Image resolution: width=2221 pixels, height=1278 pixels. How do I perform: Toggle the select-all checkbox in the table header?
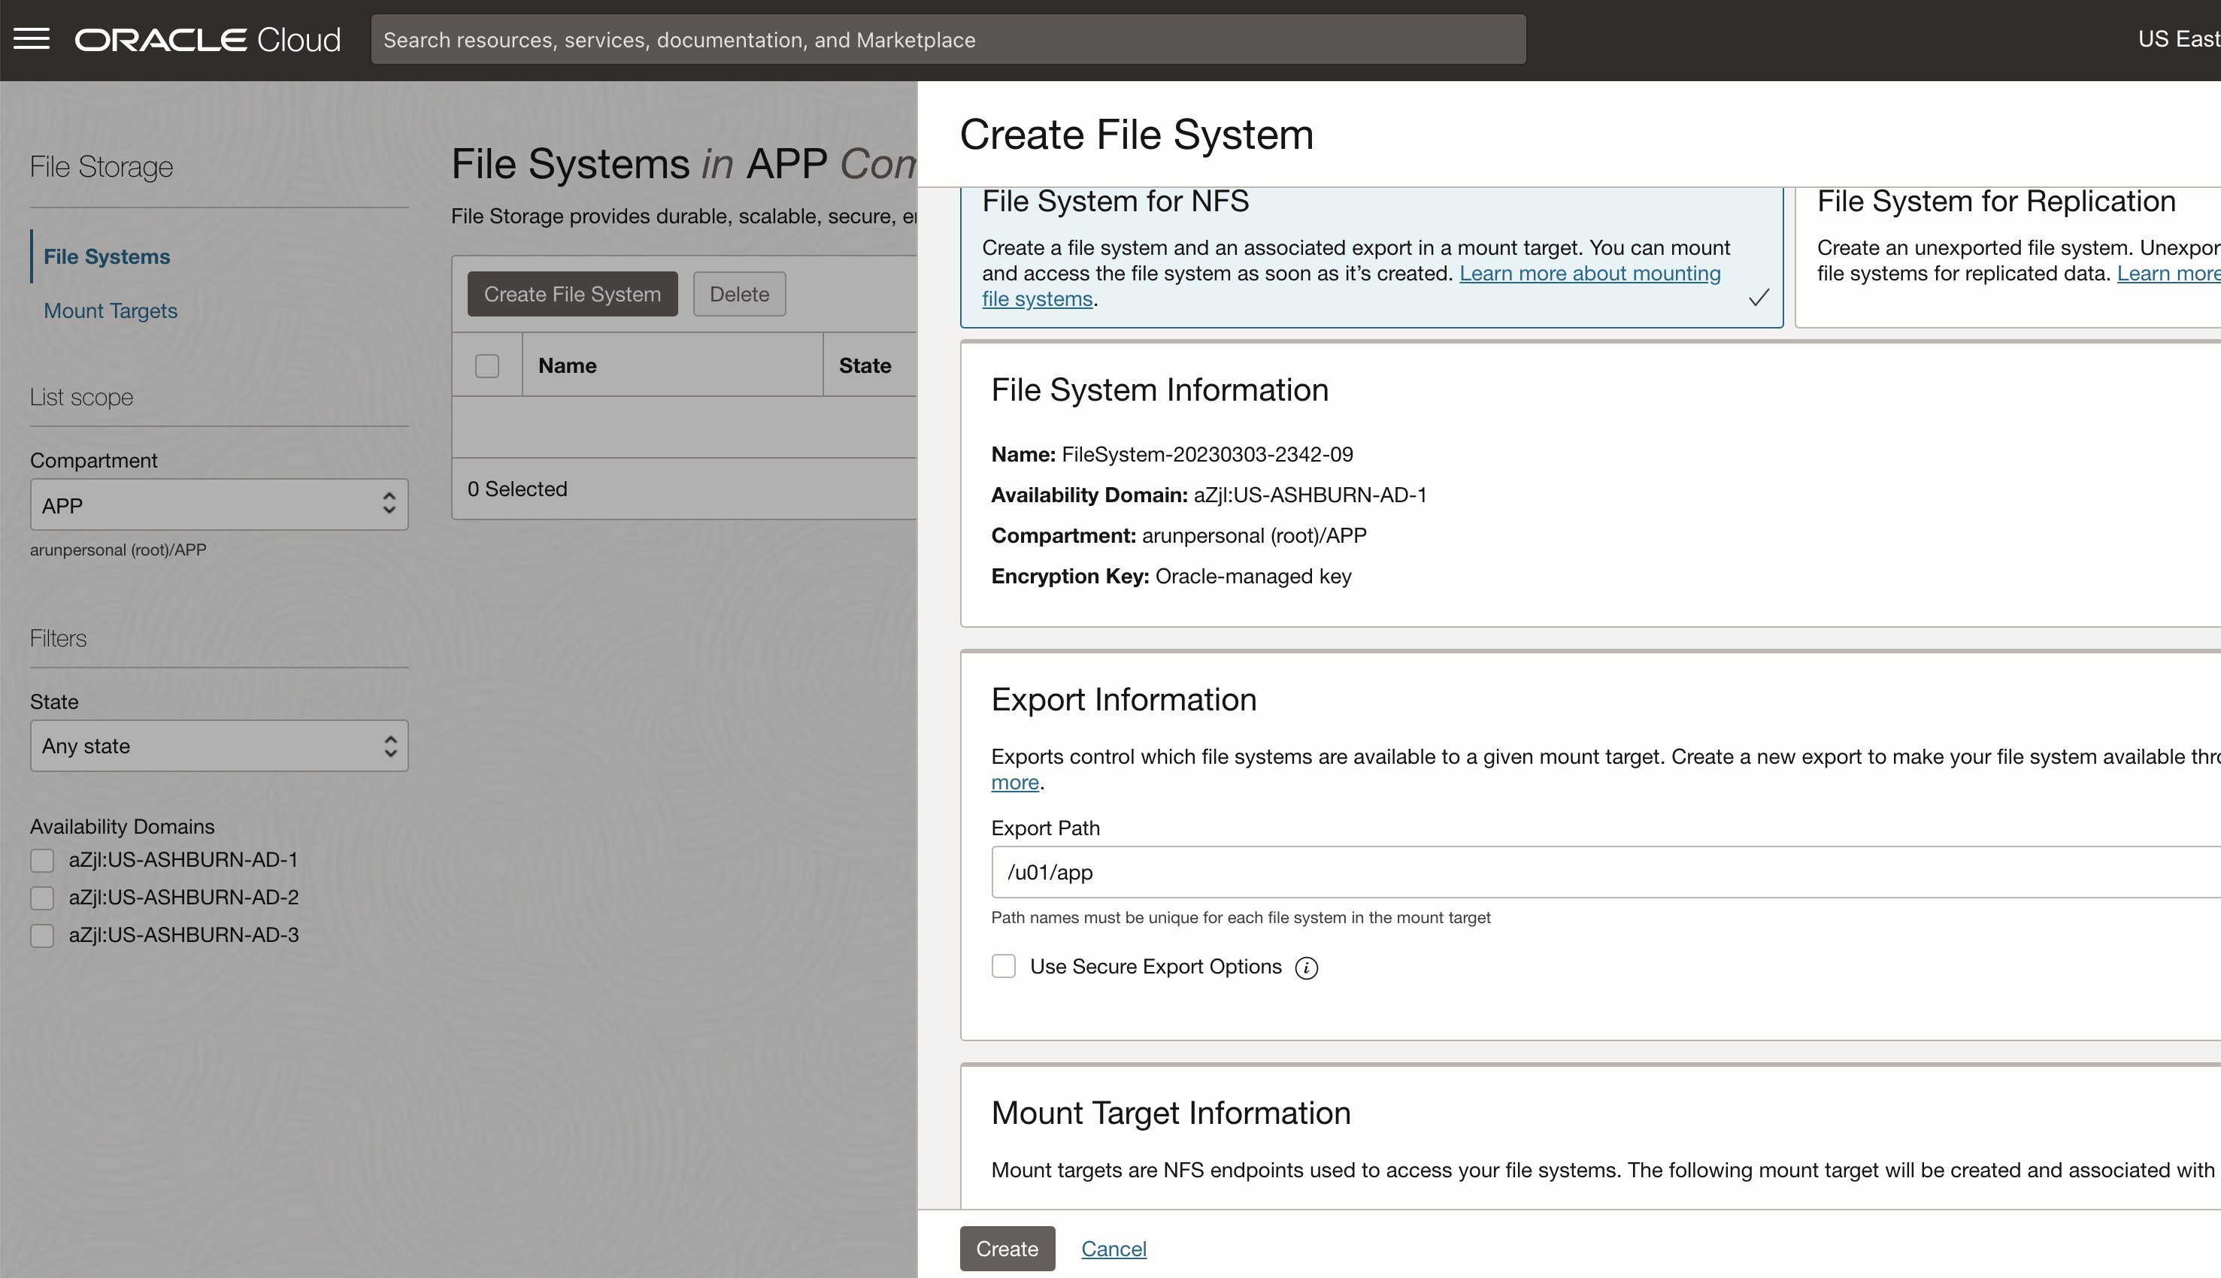(487, 365)
